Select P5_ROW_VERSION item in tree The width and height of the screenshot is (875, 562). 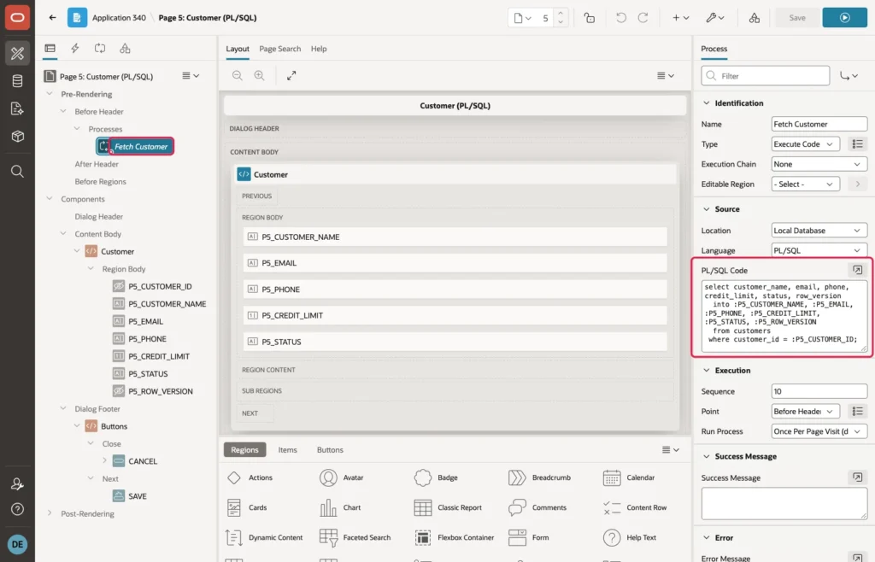point(160,391)
